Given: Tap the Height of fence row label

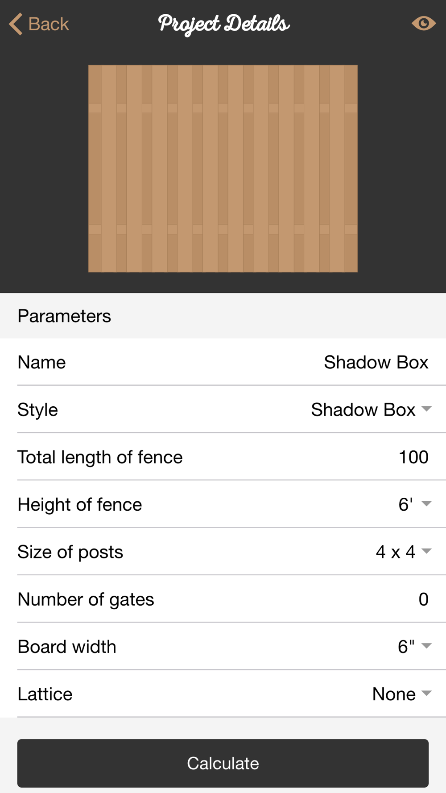Looking at the screenshot, I should tap(80, 504).
